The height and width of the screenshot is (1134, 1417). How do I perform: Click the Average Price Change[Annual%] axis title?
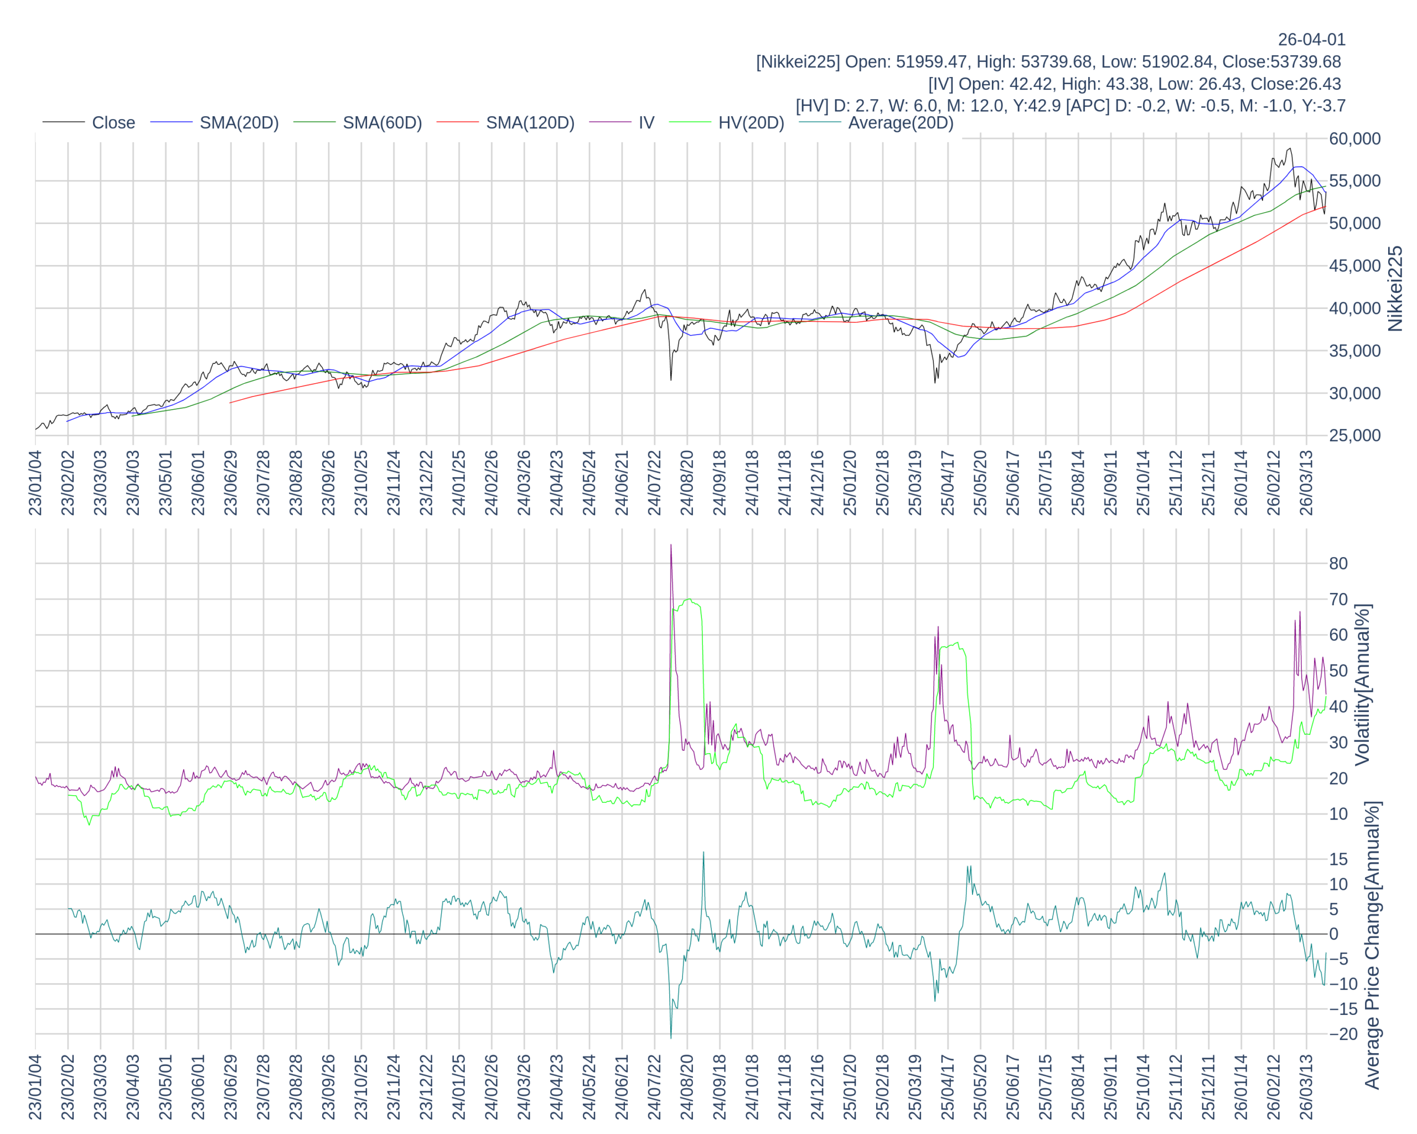click(1372, 945)
